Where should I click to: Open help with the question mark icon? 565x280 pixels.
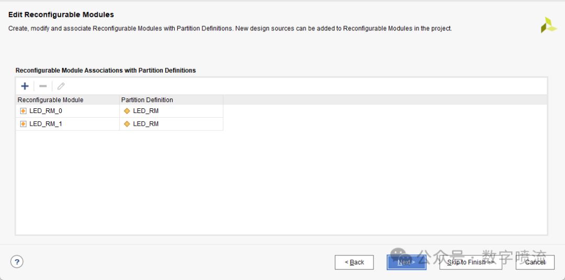[x=17, y=261]
